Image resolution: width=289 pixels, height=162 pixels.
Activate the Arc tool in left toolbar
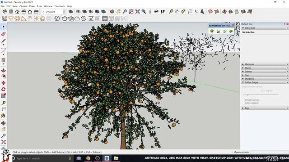pyautogui.click(x=4, y=50)
